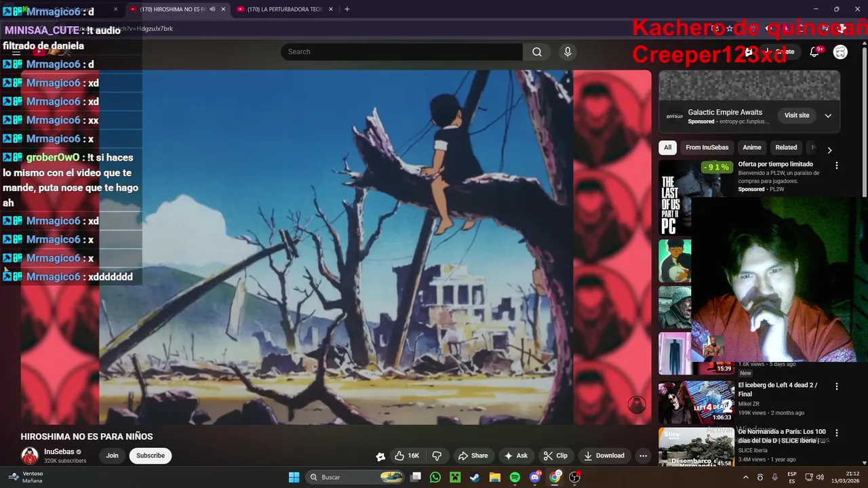Share the video
The width and height of the screenshot is (868, 488).
(x=473, y=455)
